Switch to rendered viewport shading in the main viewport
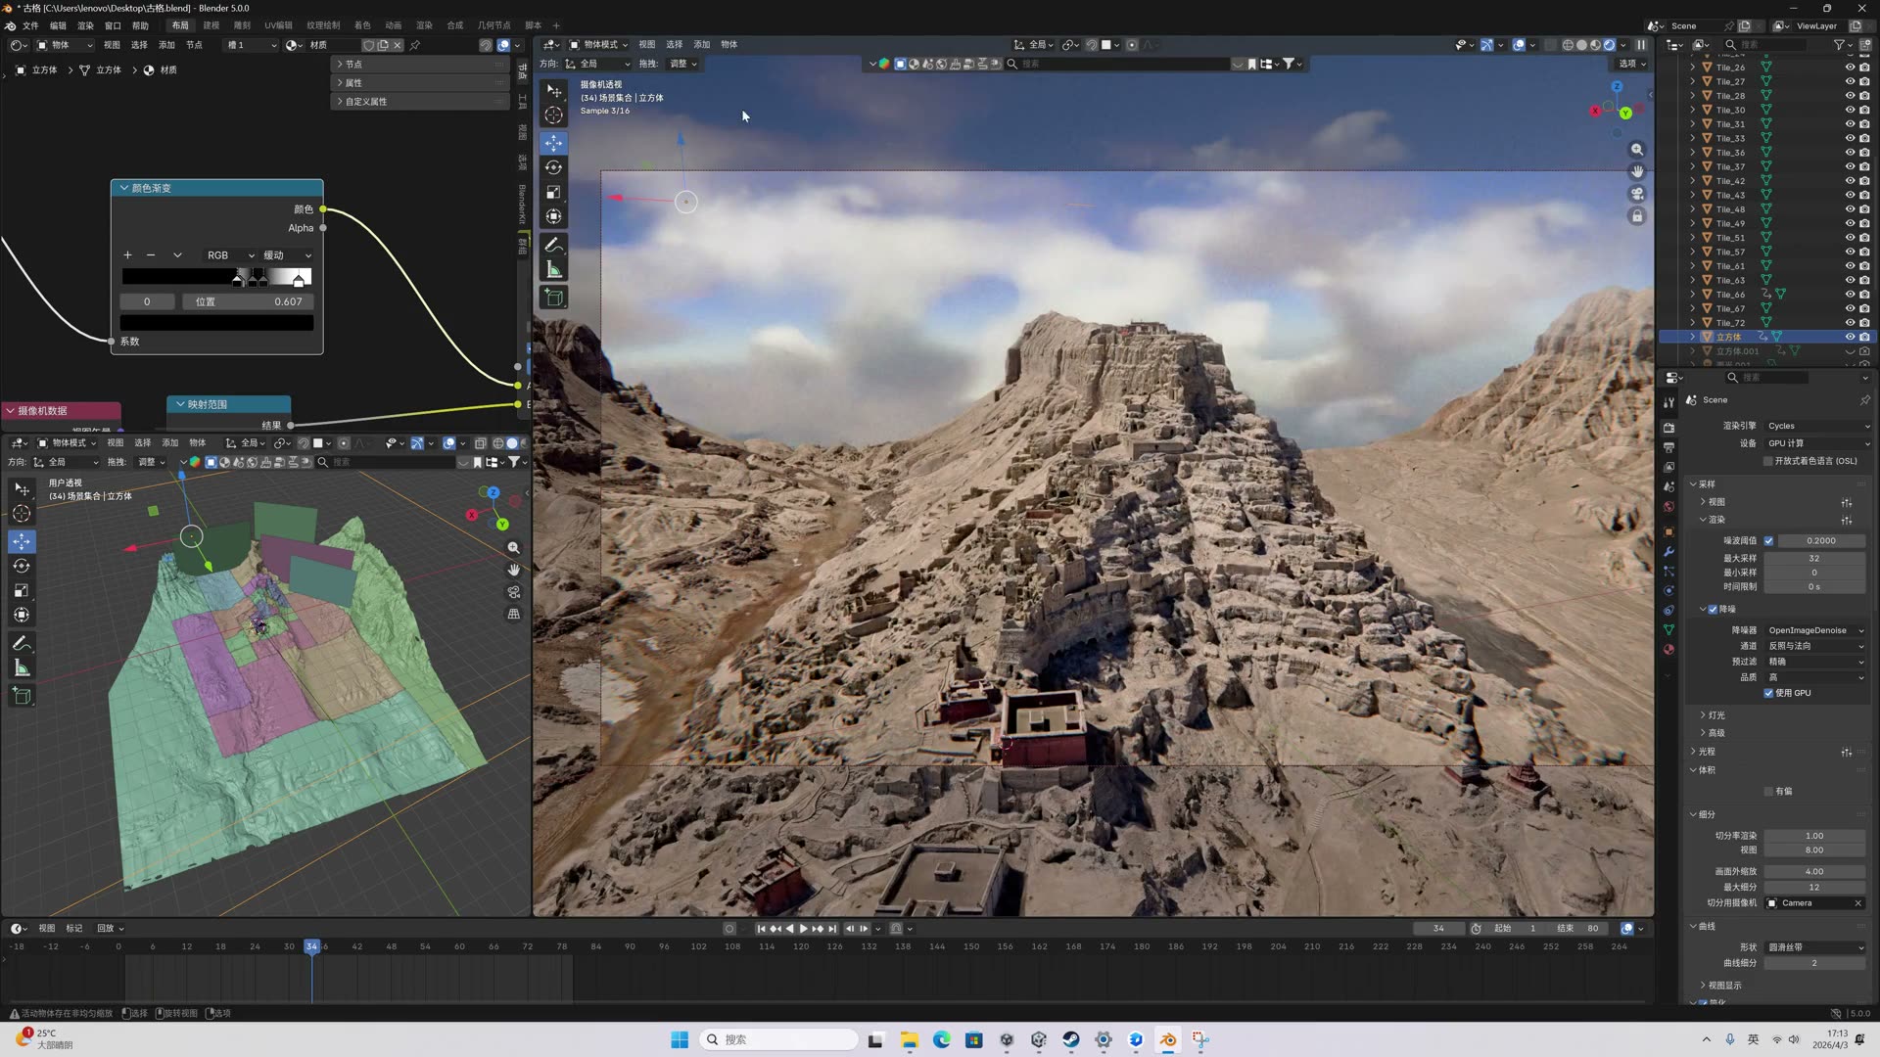This screenshot has height=1057, width=1880. [x=1609, y=45]
